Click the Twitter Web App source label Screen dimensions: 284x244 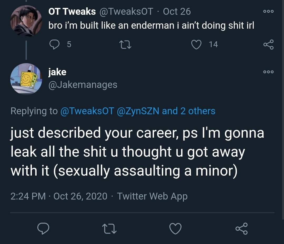tap(152, 196)
